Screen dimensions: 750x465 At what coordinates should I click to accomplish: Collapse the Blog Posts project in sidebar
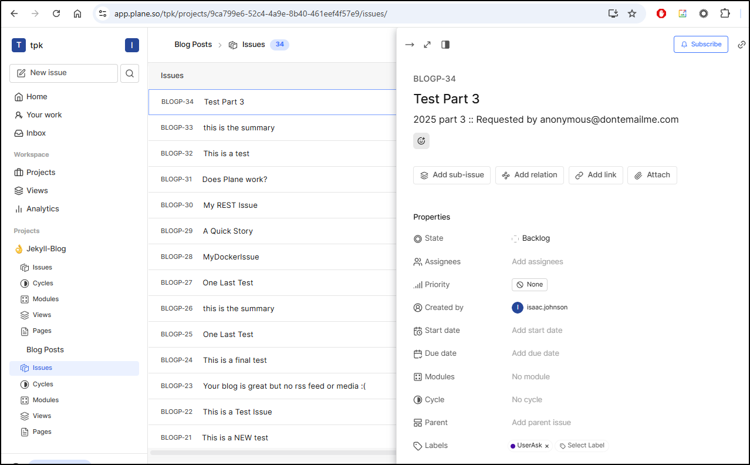[x=45, y=350]
